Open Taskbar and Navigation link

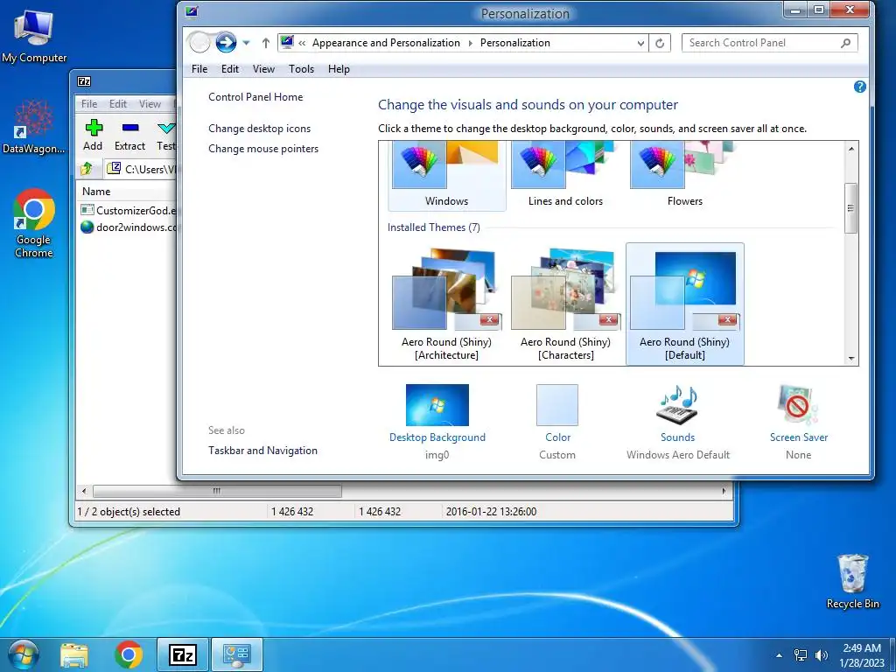tap(262, 451)
